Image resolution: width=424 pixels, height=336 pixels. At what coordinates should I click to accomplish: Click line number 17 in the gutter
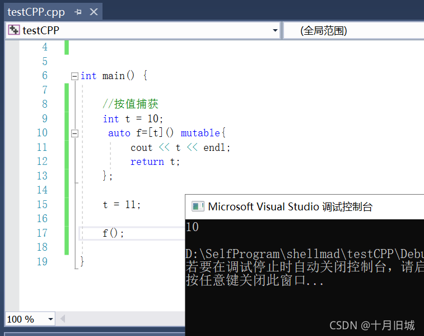42,233
